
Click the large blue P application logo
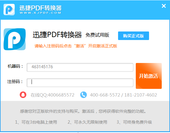pyautogui.click(x=15, y=39)
